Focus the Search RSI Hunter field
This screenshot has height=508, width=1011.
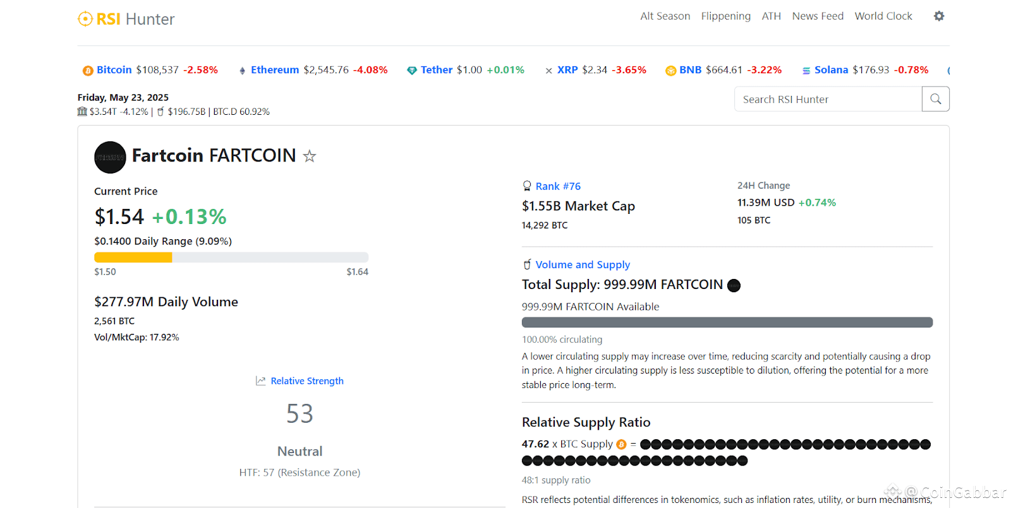point(828,99)
